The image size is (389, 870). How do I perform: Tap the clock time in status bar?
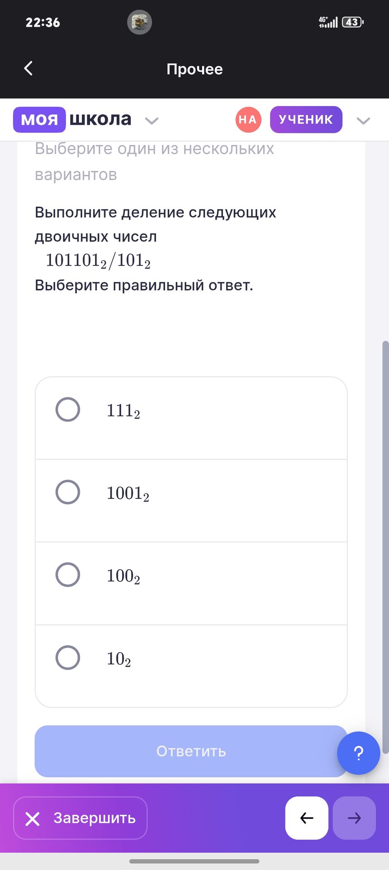43,22
